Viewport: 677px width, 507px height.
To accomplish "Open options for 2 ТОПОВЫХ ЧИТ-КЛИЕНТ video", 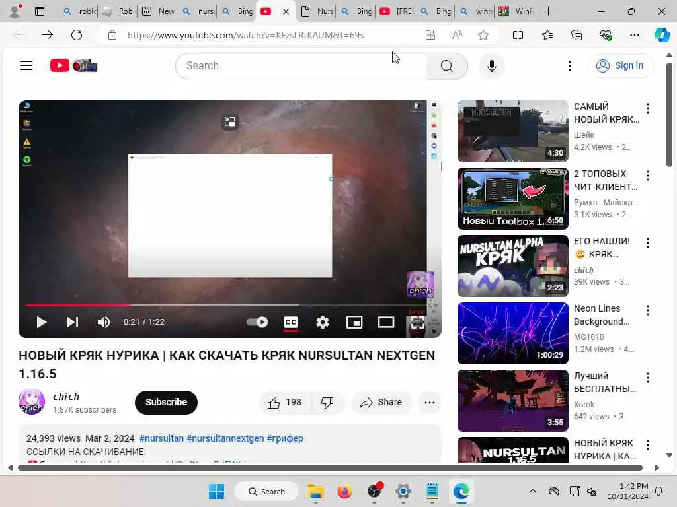I will click(x=647, y=175).
